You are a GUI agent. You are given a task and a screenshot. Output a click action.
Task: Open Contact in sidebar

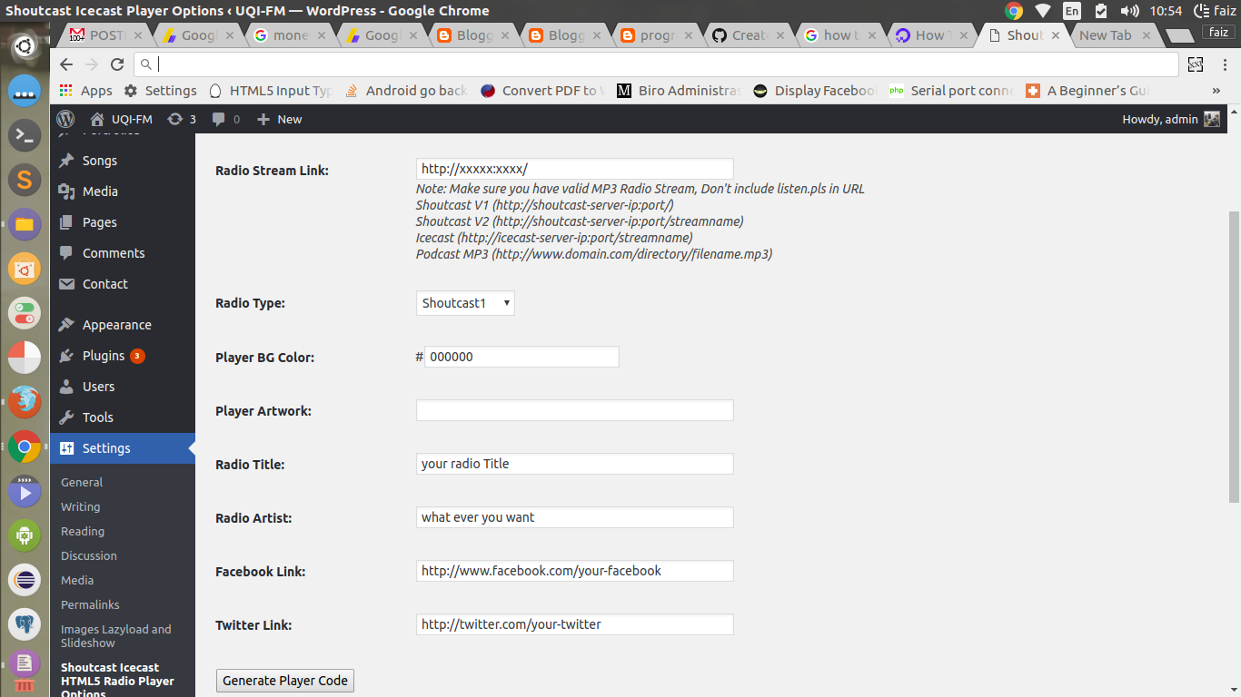click(x=105, y=284)
